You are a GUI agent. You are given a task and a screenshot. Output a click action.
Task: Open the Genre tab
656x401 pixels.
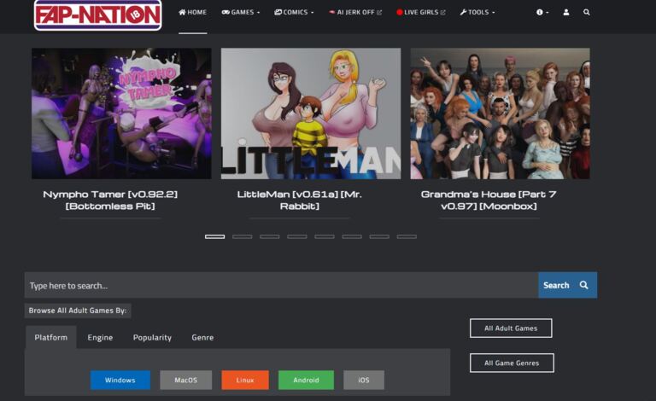point(202,338)
